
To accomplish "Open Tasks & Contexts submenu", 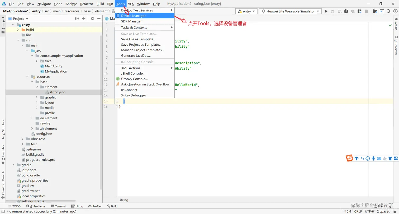I will [x=145, y=27].
